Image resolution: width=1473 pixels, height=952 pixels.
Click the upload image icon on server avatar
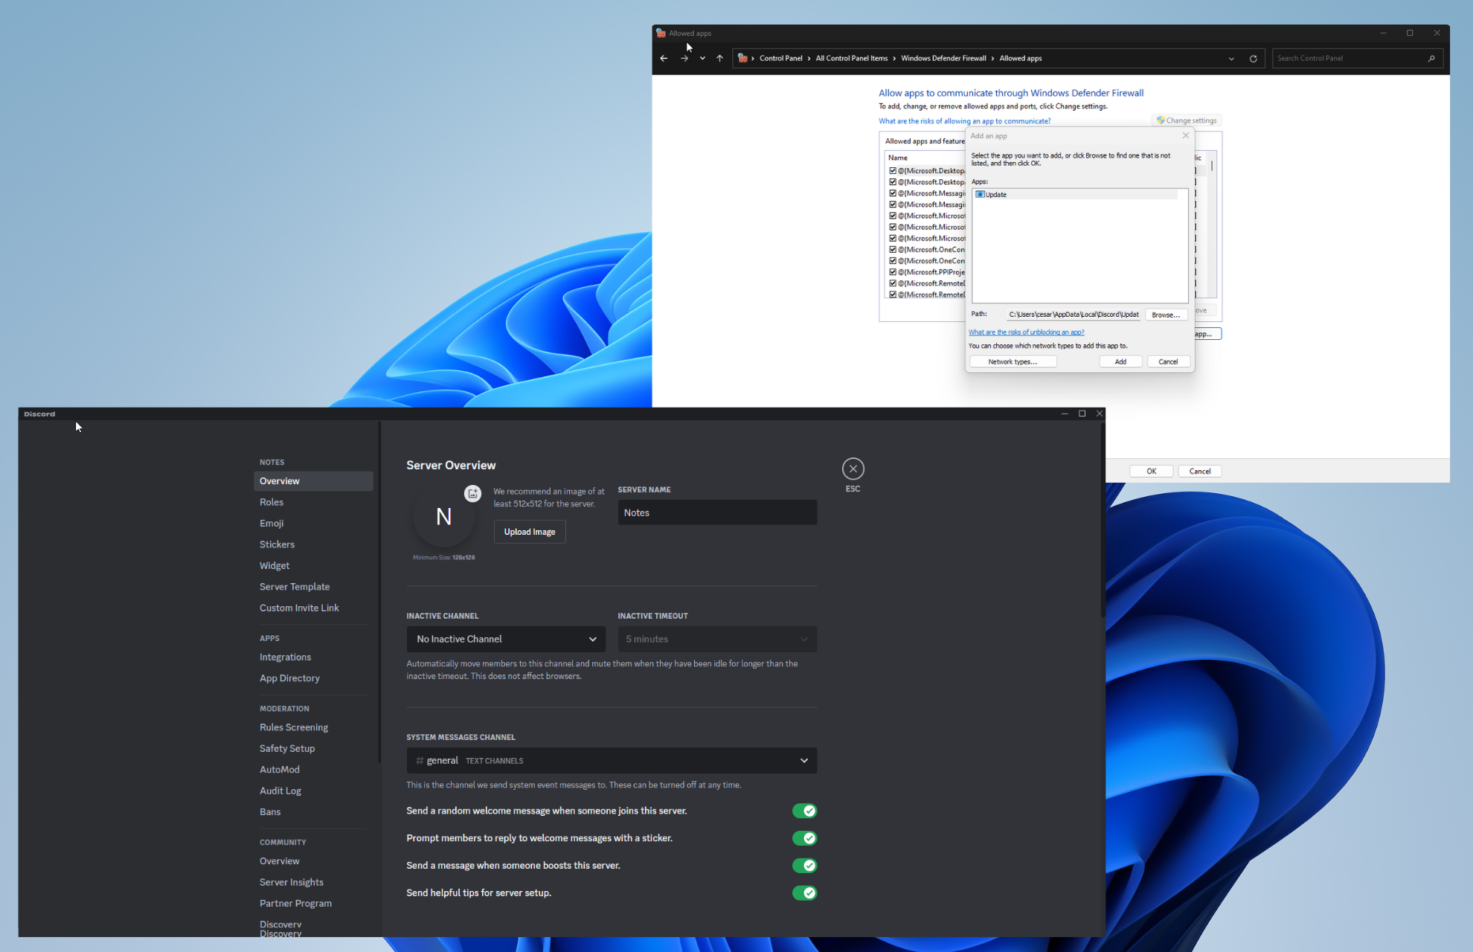pyautogui.click(x=472, y=493)
